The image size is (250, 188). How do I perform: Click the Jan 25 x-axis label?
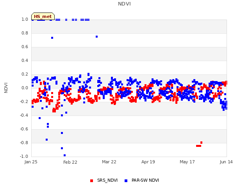click(31, 162)
